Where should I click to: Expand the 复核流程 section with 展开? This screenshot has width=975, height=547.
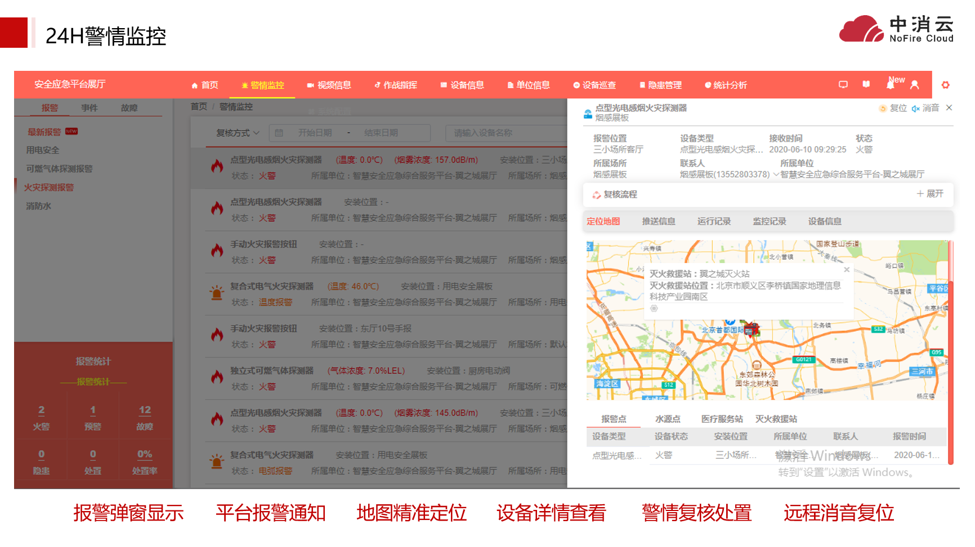(x=929, y=194)
